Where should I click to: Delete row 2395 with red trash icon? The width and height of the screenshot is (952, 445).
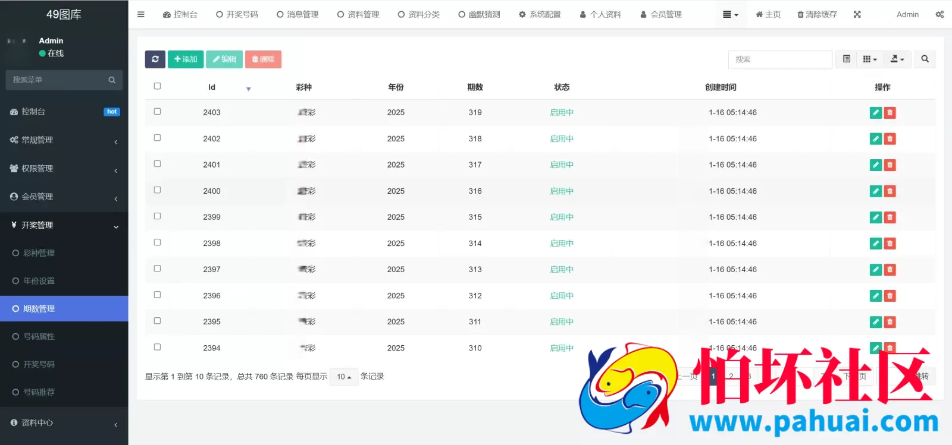coord(890,322)
